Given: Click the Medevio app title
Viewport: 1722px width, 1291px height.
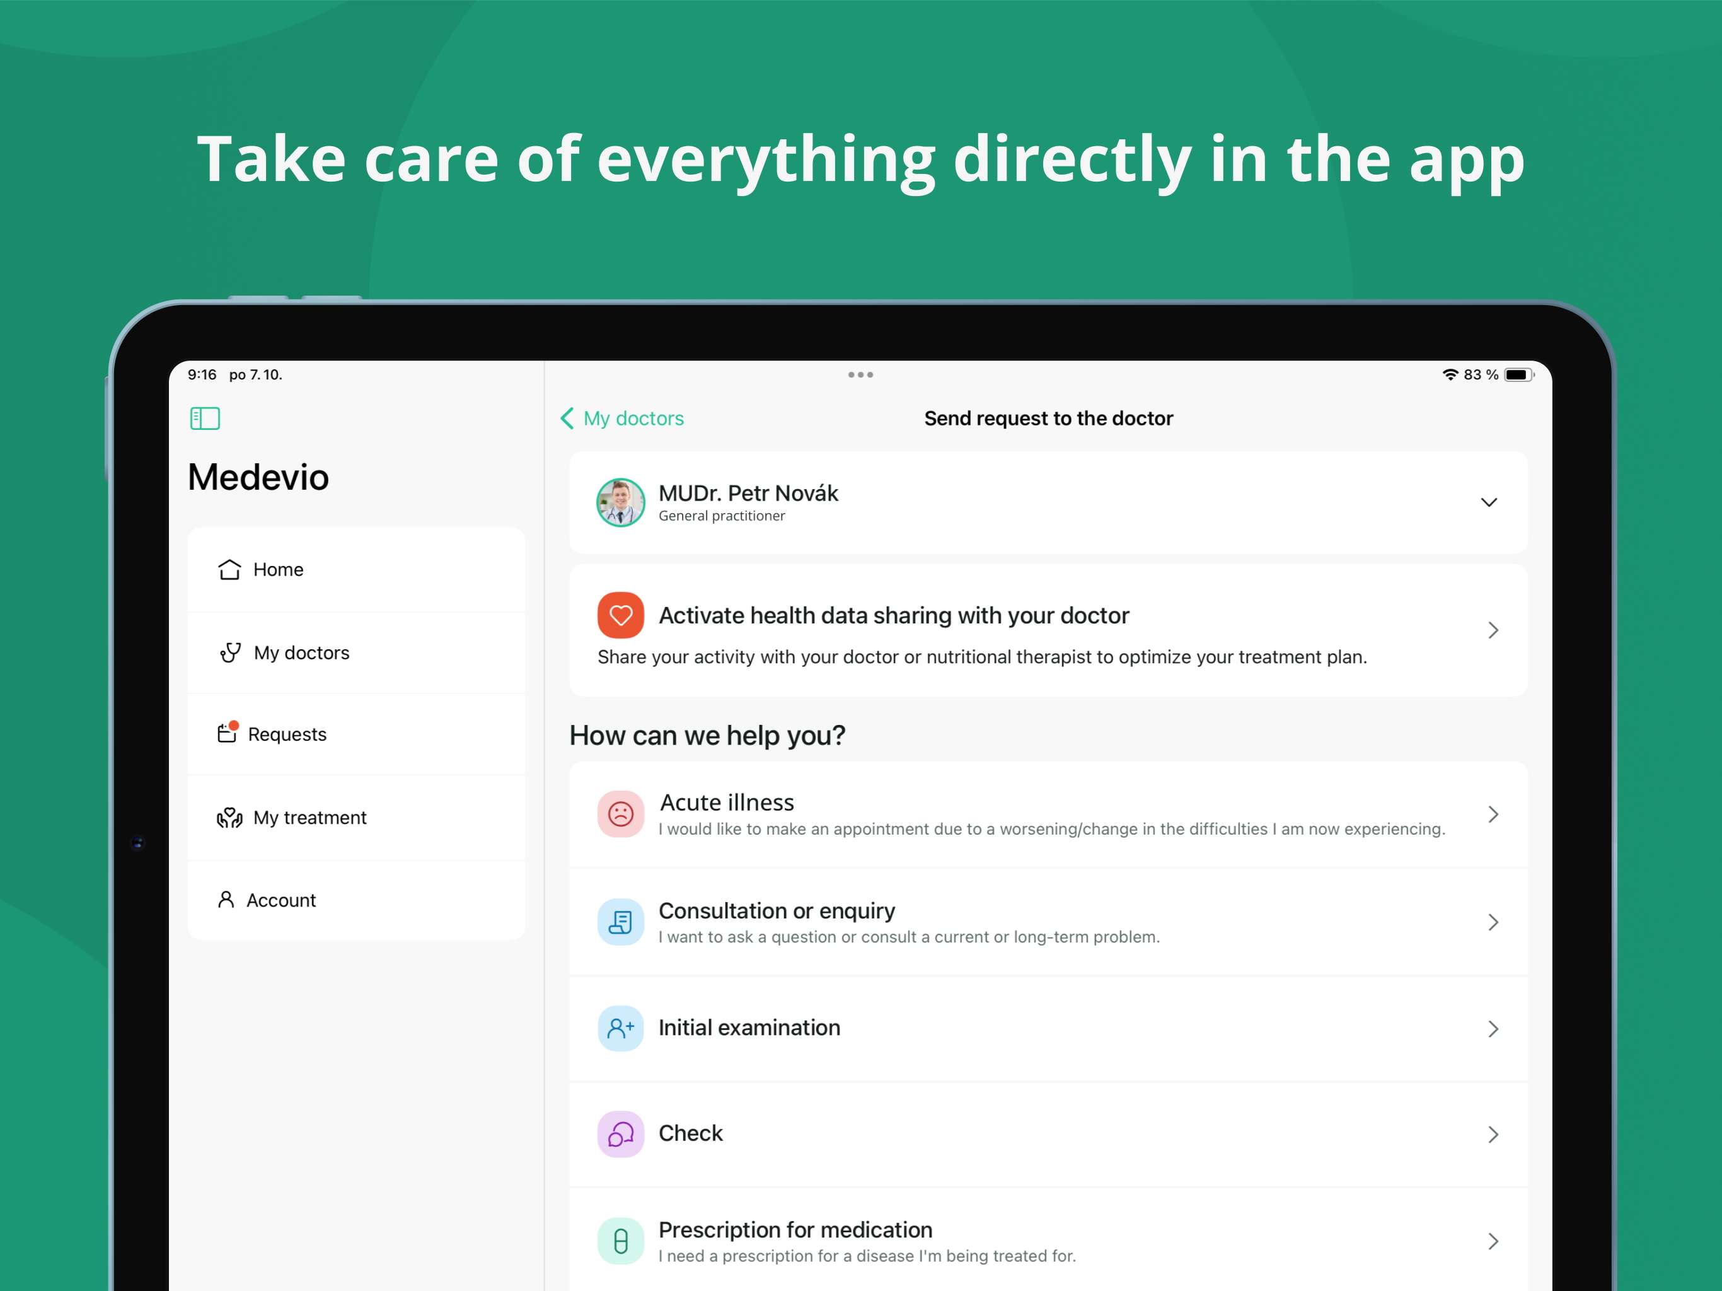Looking at the screenshot, I should [x=258, y=477].
